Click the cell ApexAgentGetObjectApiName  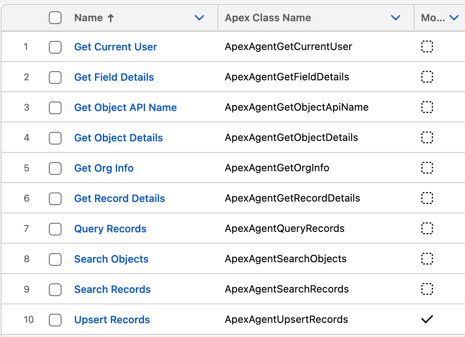click(297, 107)
